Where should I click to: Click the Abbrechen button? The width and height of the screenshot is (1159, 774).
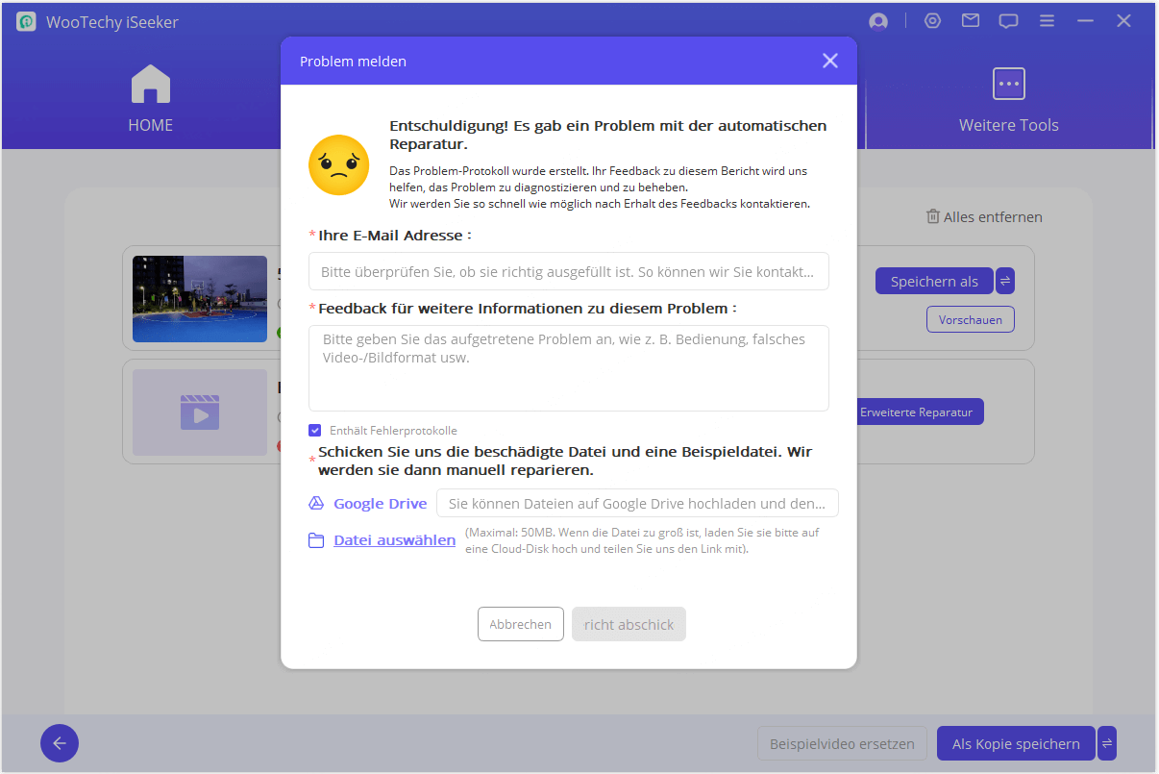click(x=520, y=624)
